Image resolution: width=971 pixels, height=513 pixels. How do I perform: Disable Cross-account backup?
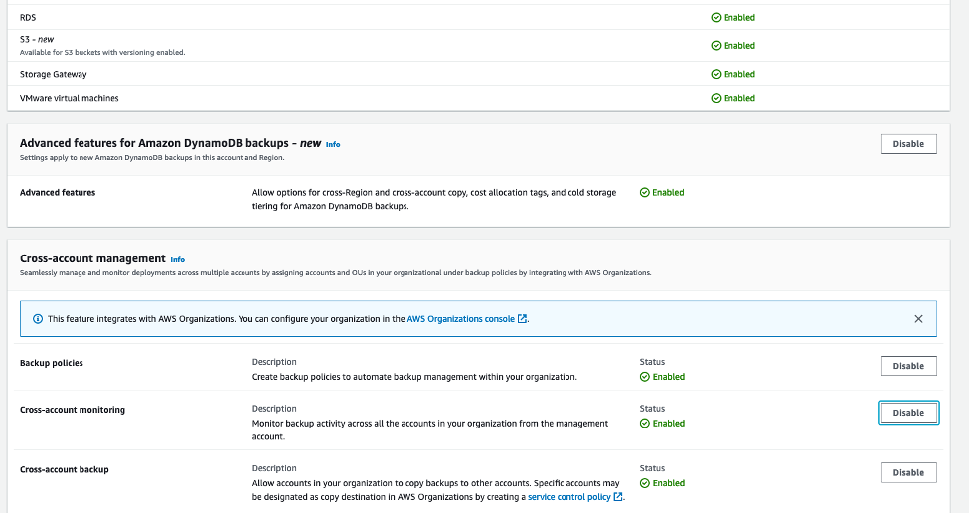point(907,472)
